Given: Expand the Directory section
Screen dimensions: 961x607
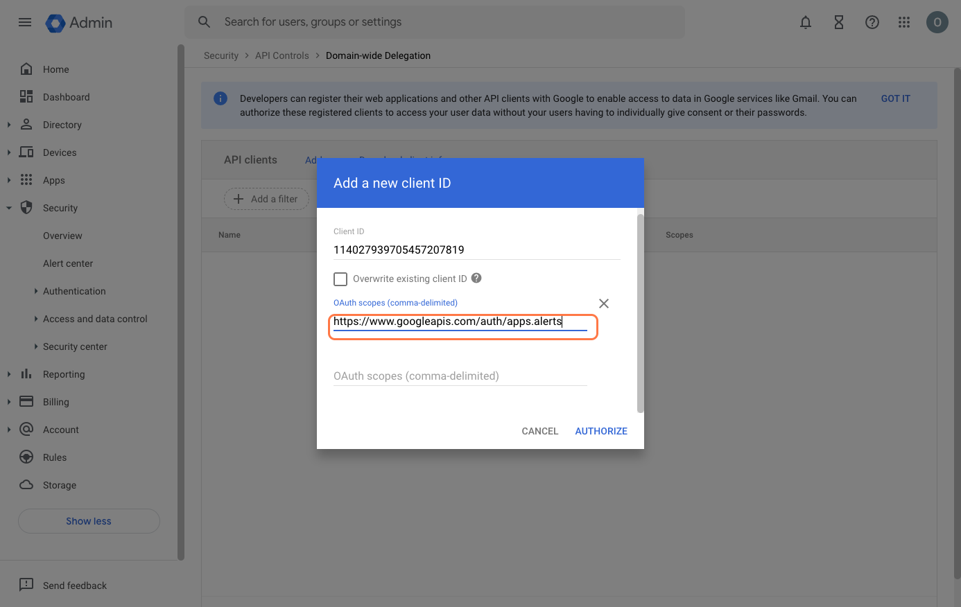Looking at the screenshot, I should [x=9, y=125].
